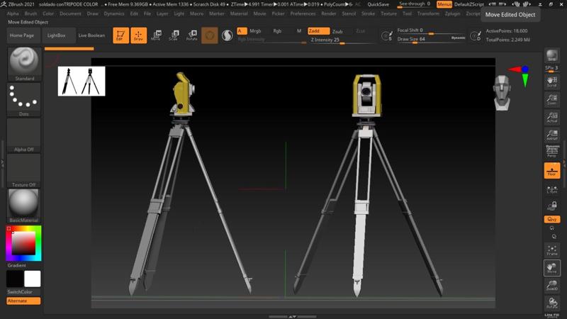Click the QuickSave button
This screenshot has width=567, height=319.
pyautogui.click(x=378, y=4)
